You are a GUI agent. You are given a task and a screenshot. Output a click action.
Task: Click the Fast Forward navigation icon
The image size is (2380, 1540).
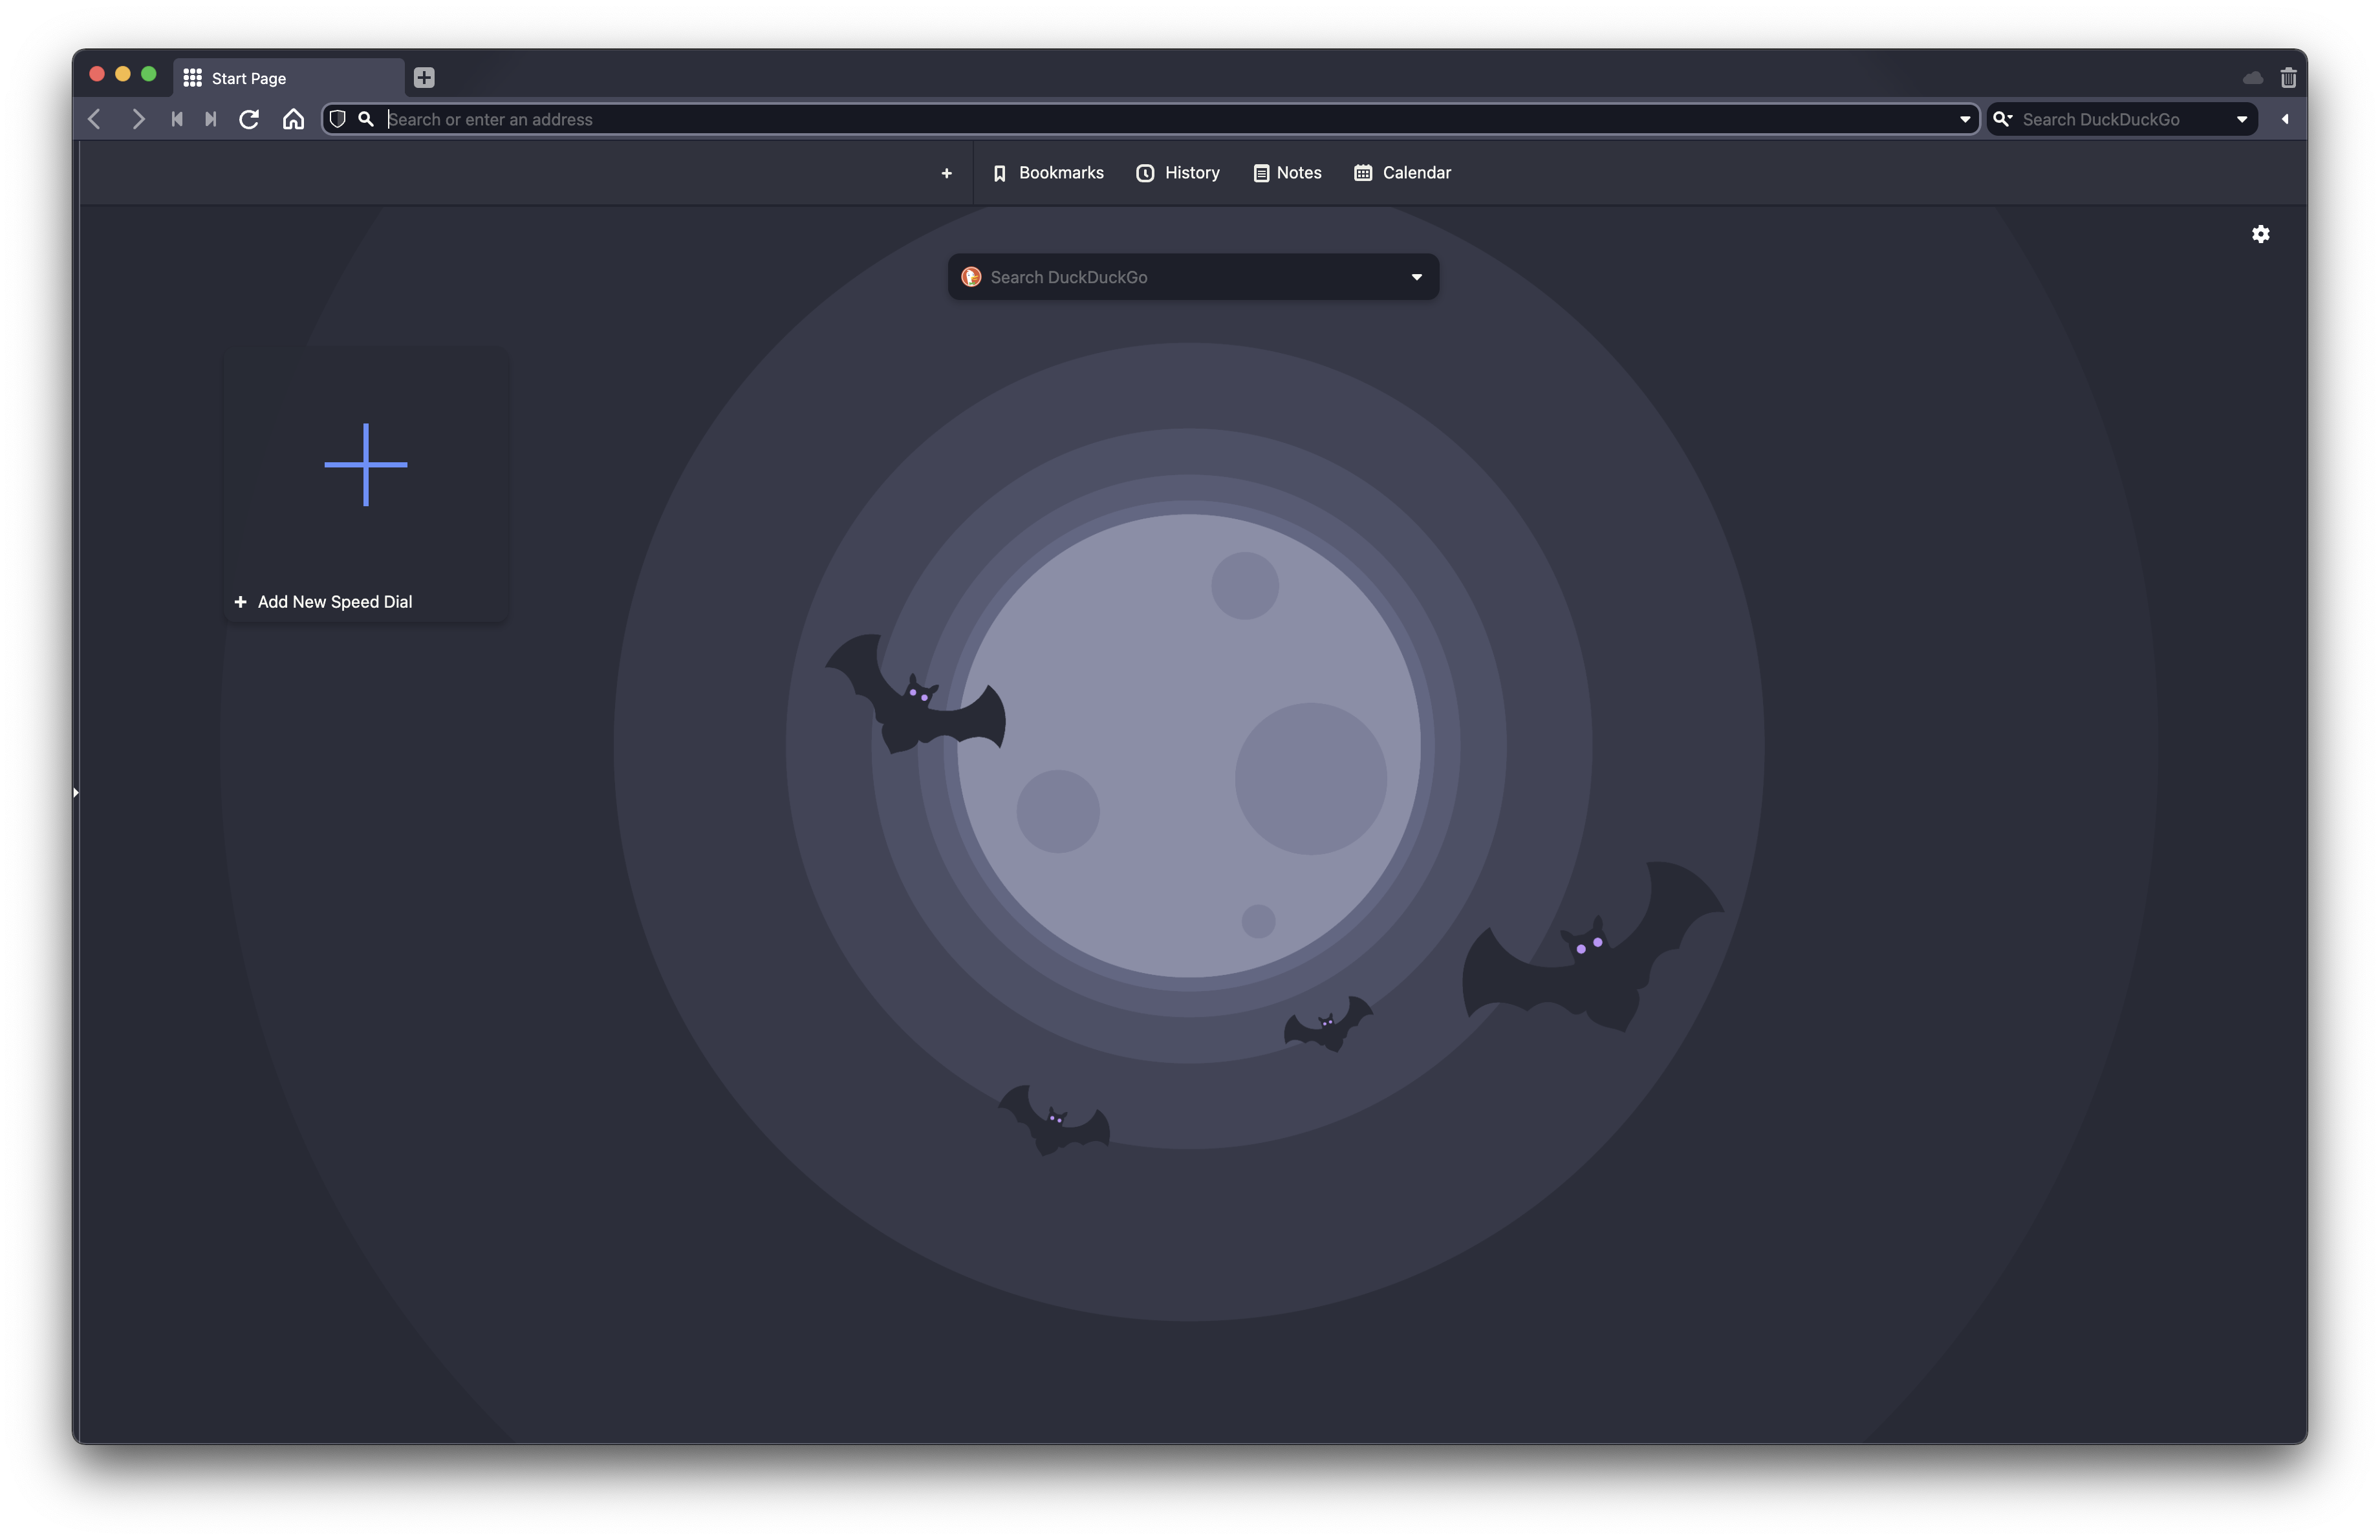[211, 120]
